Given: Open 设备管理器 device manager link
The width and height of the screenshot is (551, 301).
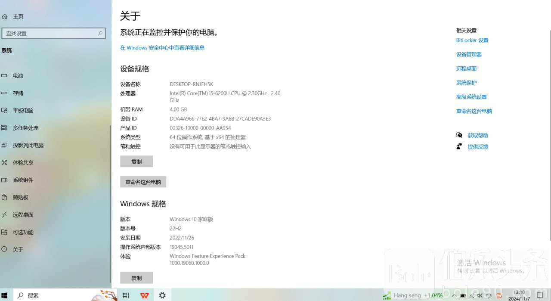Looking at the screenshot, I should point(469,55).
